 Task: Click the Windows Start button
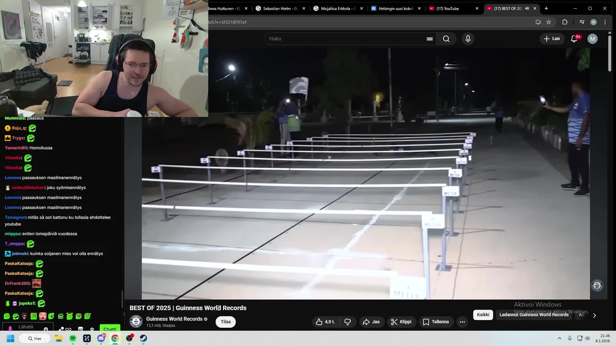point(10,338)
